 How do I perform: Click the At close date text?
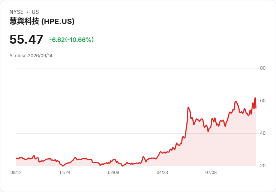31,56
